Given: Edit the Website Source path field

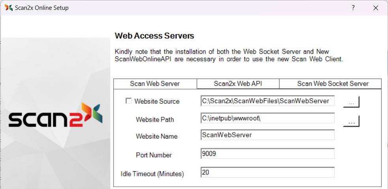Looking at the screenshot, I should [x=268, y=101].
